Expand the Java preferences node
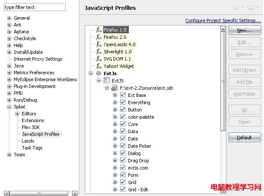This screenshot has width=264, height=196. 9,66
